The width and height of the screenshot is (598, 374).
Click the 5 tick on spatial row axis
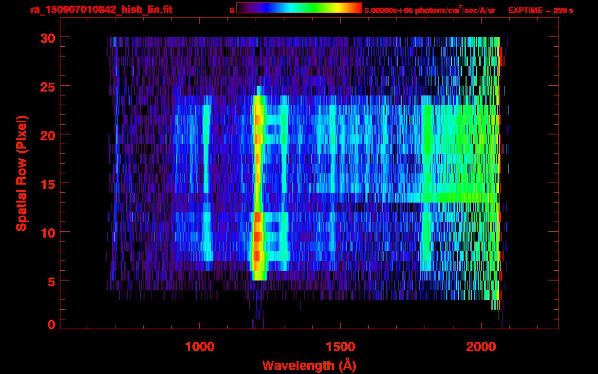coord(50,281)
